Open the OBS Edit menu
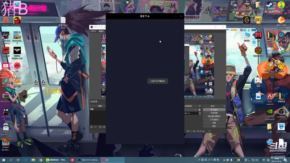 tap(101, 31)
